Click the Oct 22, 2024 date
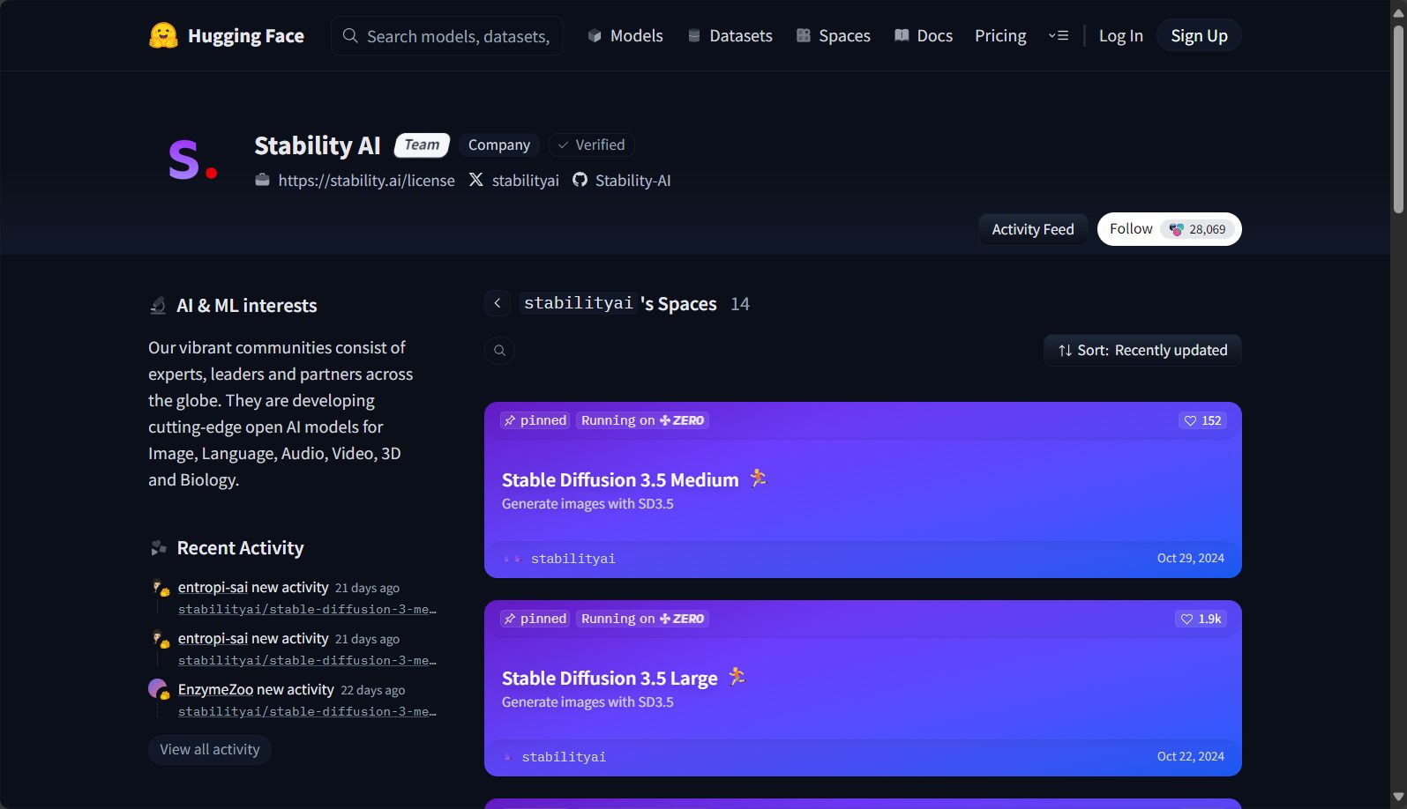 pos(1190,756)
